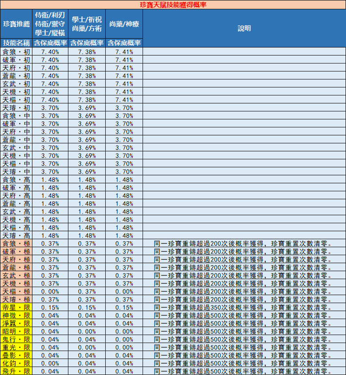Select the 說明 column header
Image resolution: width=346 pixels, height=375 pixels.
pyautogui.click(x=244, y=28)
